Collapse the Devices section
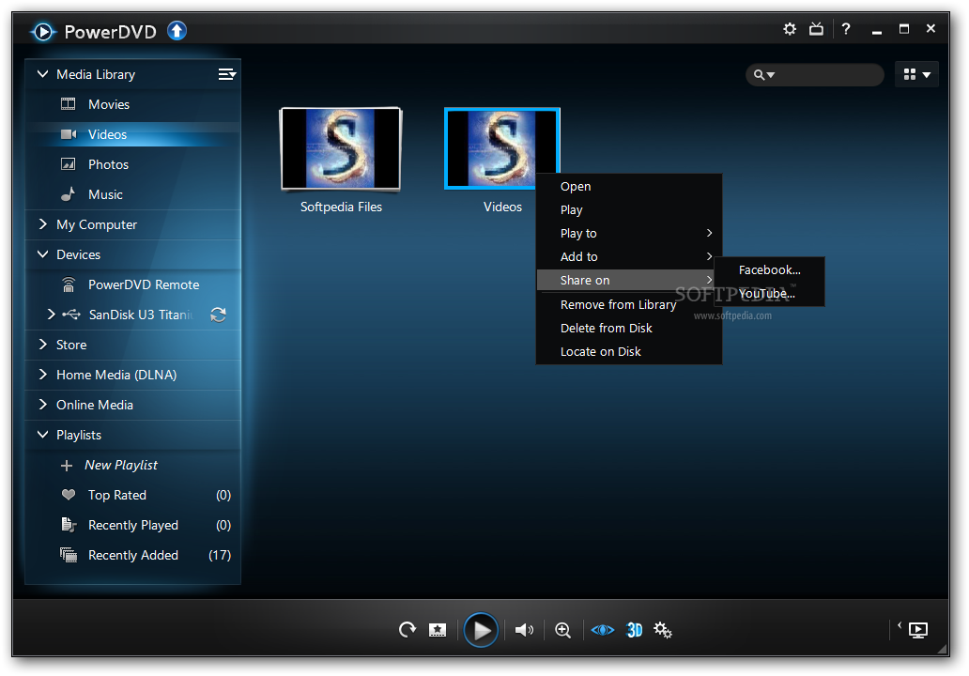 pos(42,254)
